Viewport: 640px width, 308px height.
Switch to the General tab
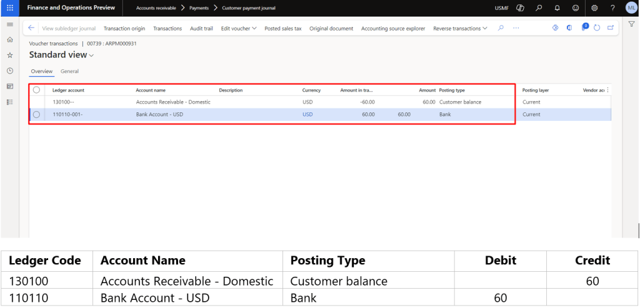point(69,72)
